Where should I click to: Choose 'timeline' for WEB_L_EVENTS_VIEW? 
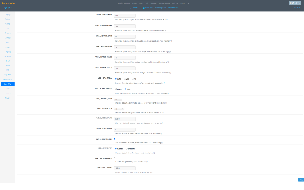[x=127, y=149]
